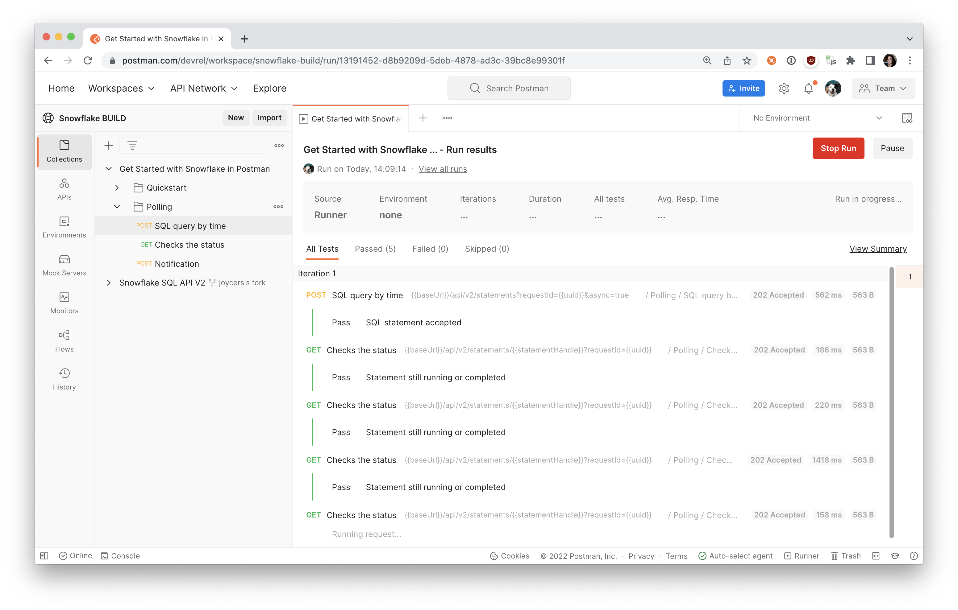Expand the Quickstart folder

pyautogui.click(x=117, y=187)
